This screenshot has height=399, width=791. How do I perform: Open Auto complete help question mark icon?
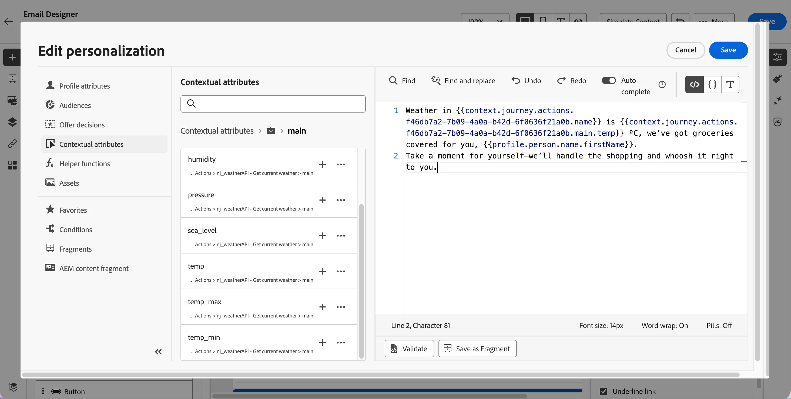(x=662, y=85)
